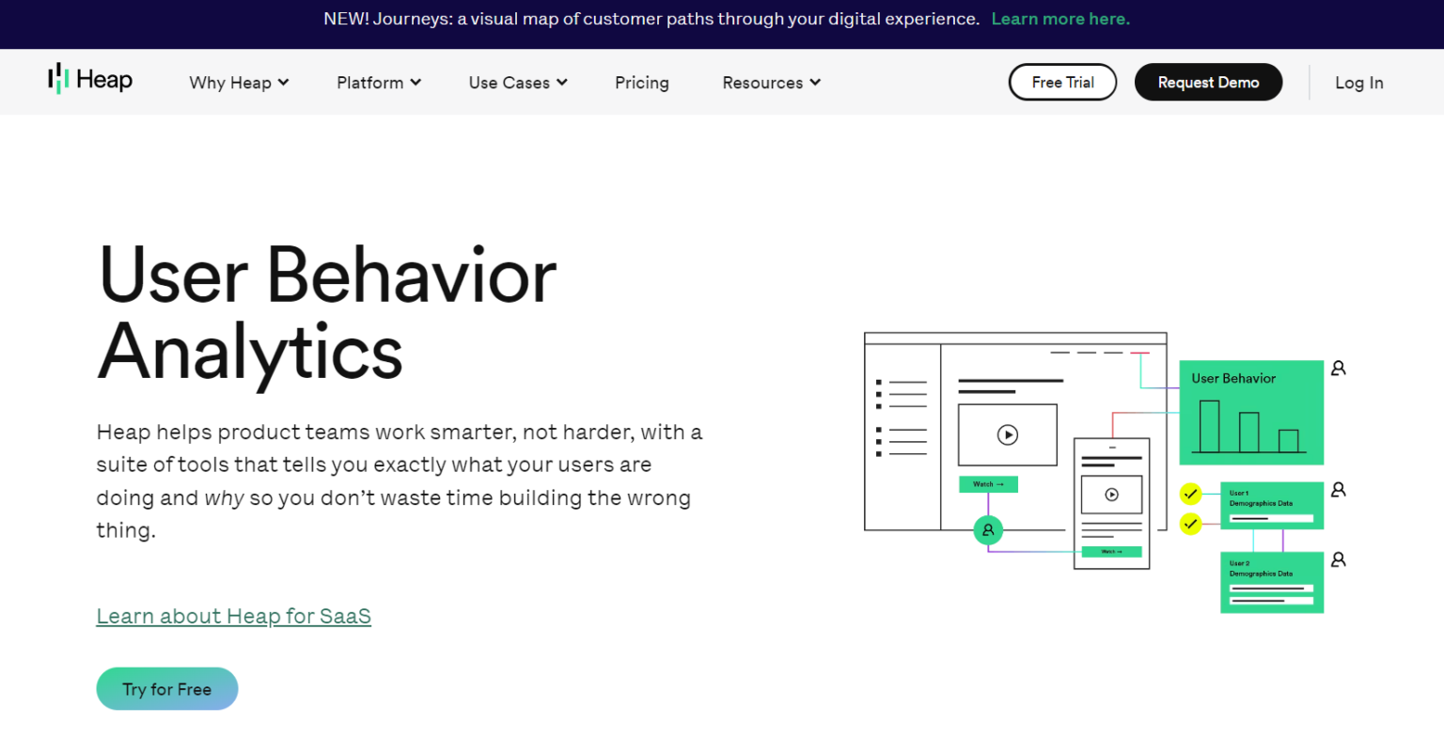1444x740 pixels.
Task: Click Learn more here in the announcement banner
Action: pos(1060,18)
